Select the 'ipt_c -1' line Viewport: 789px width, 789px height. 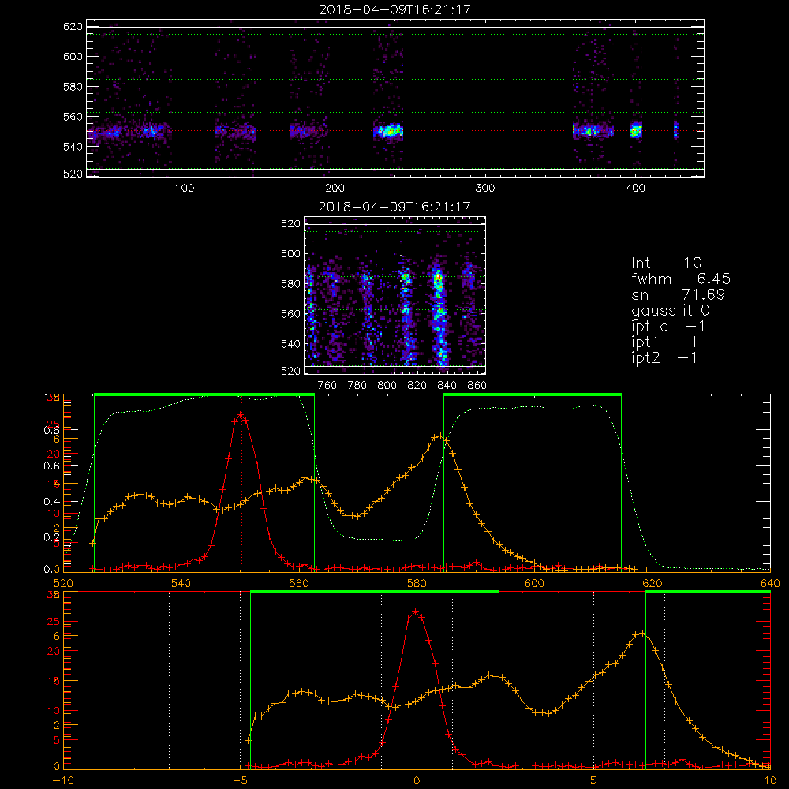pos(669,327)
